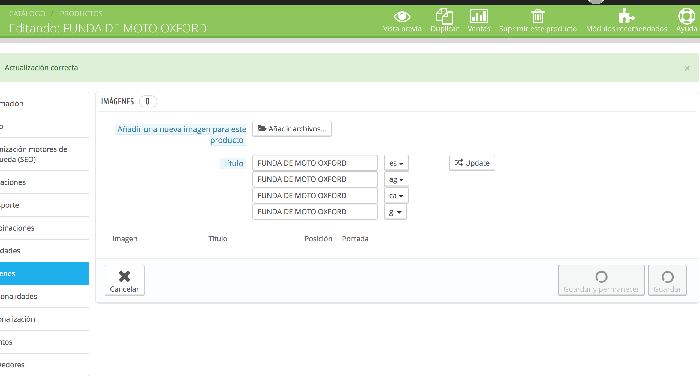Expand the 'ca' language dropdown

396,196
